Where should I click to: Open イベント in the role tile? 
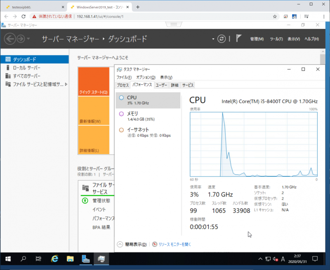click(x=99, y=209)
